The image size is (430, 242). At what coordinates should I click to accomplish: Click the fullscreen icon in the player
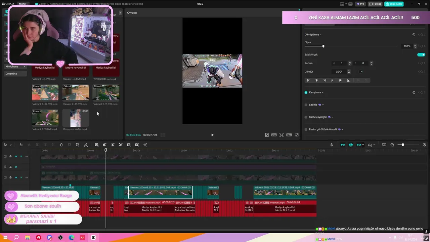(297, 135)
